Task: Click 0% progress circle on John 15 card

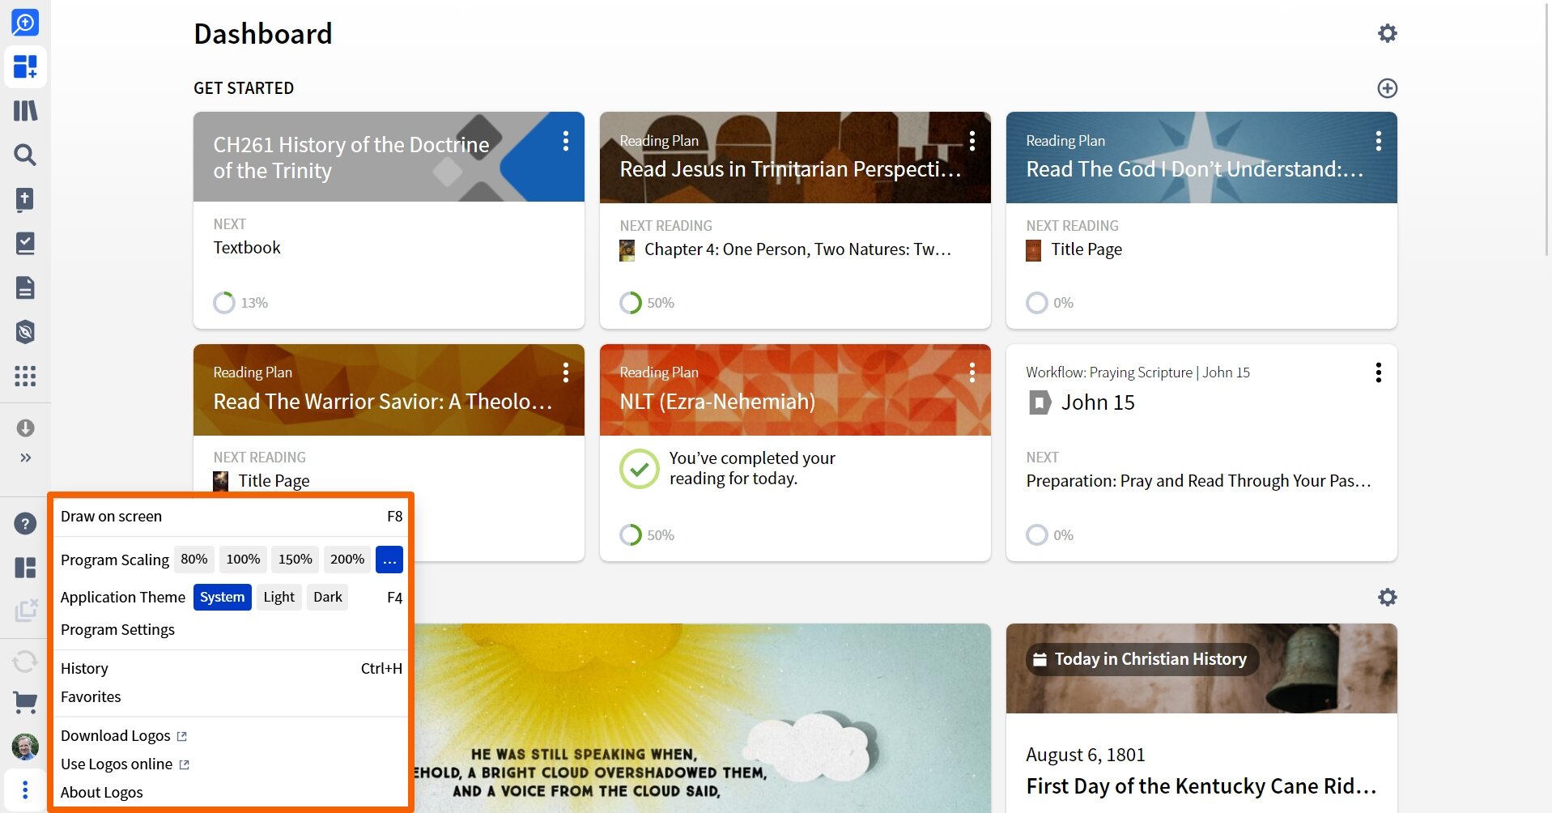Action: coord(1037,535)
